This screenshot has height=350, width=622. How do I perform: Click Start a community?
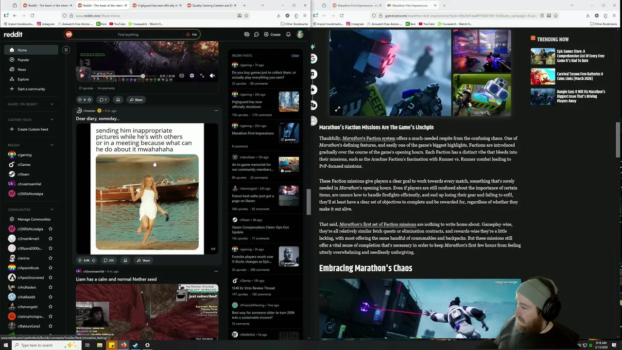click(31, 89)
